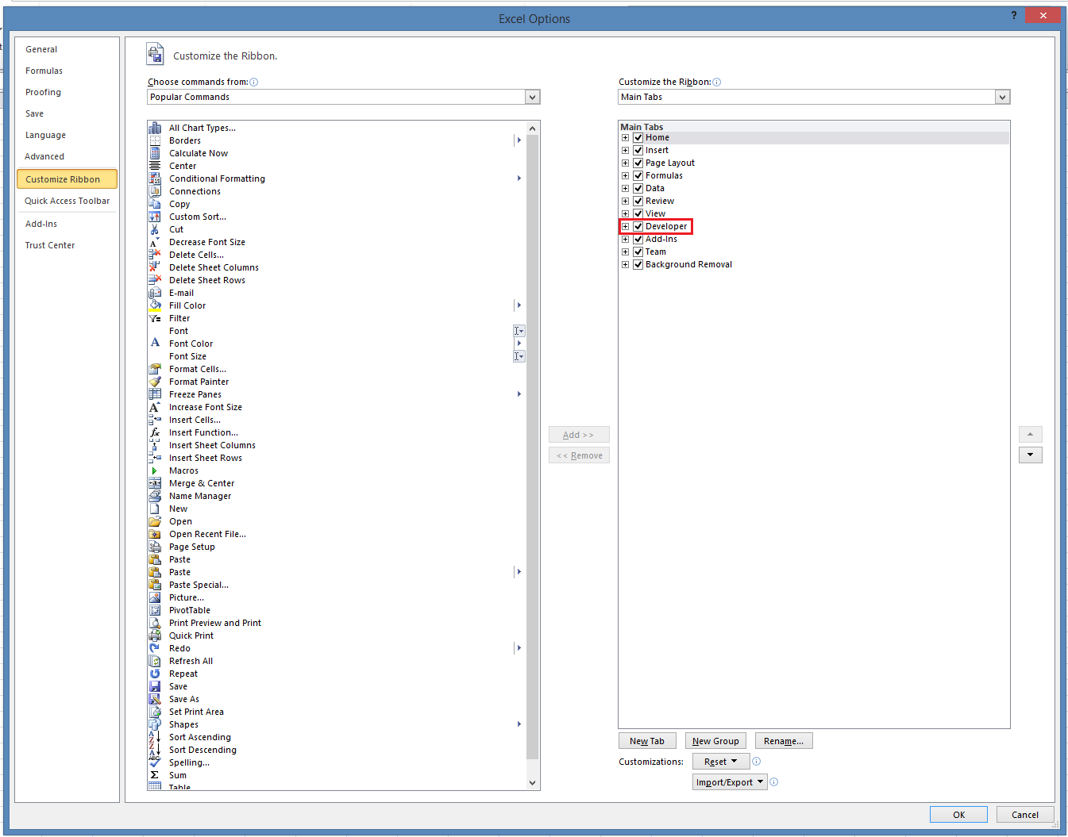Click the Filter funnel icon

[155, 318]
